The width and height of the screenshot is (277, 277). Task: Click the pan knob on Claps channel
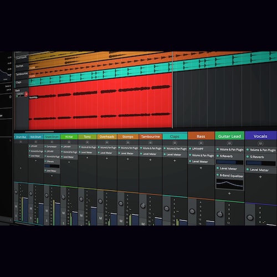166,208
